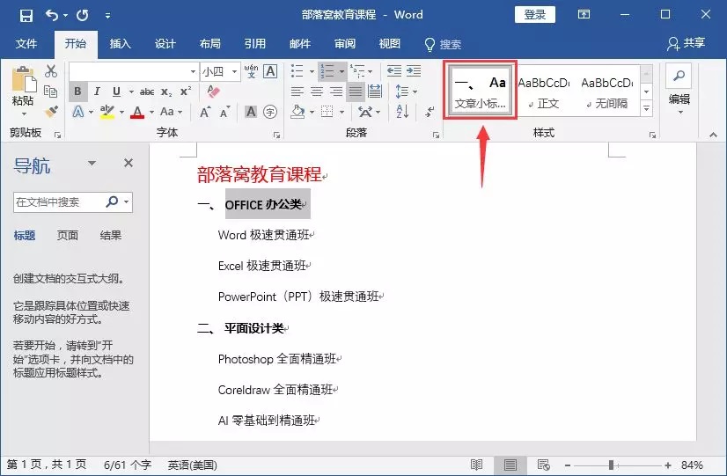Cut selection with the scissors icon
Viewport: 727px width, 476px height.
click(51, 71)
